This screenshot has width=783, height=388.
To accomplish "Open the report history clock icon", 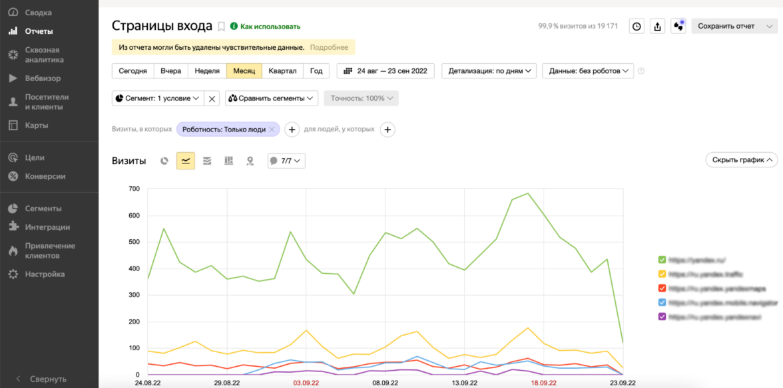I will 637,27.
